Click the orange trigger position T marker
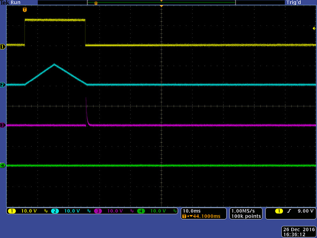Screen dimensions: 317x238 coord(25,9)
